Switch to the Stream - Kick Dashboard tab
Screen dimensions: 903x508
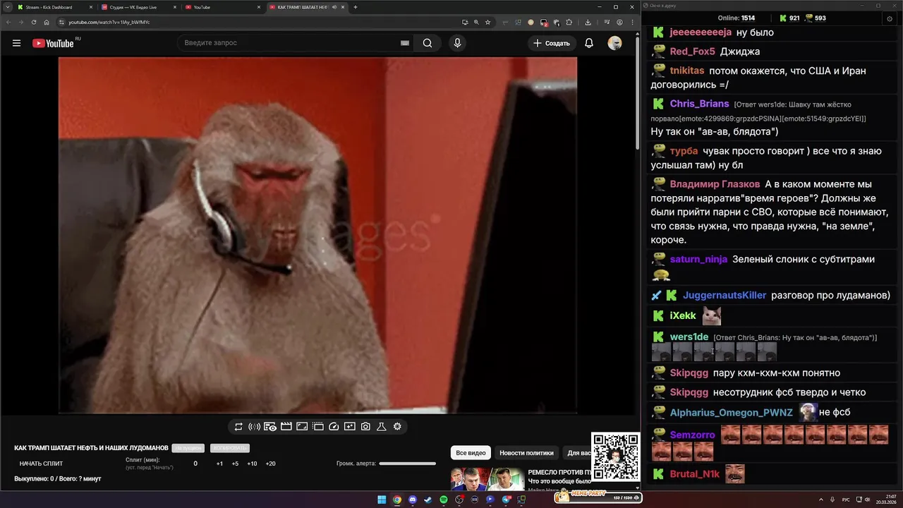(55, 7)
